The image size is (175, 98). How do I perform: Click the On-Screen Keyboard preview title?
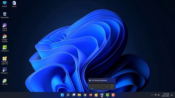pos(99,80)
